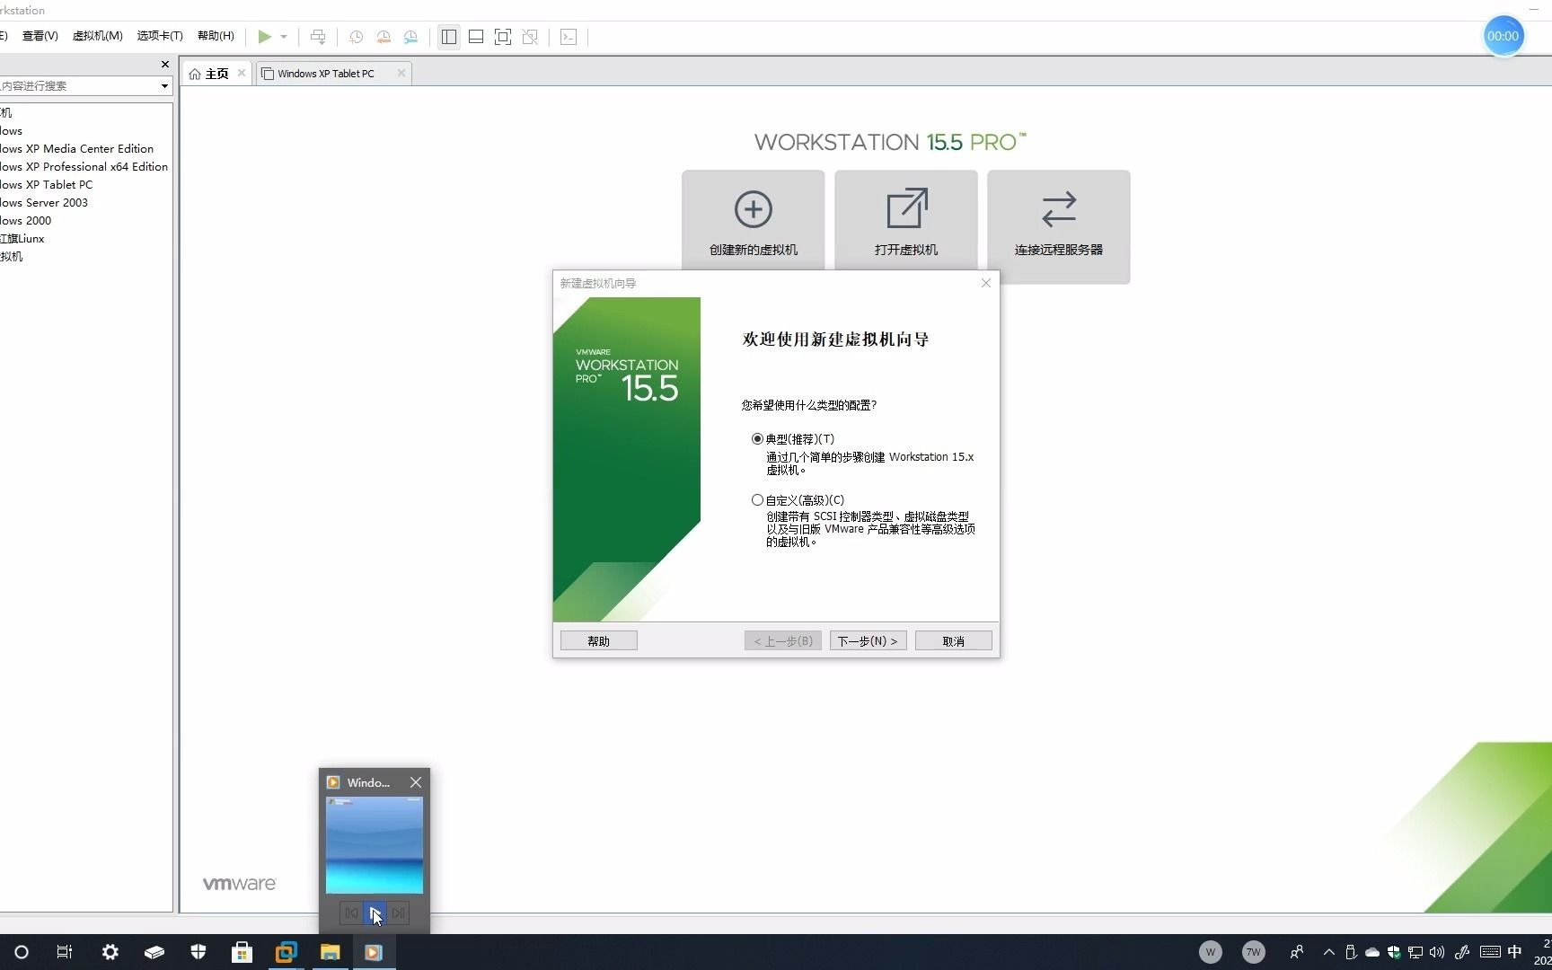Revert to snapshot toolbar icon
This screenshot has width=1552, height=970.
[384, 37]
